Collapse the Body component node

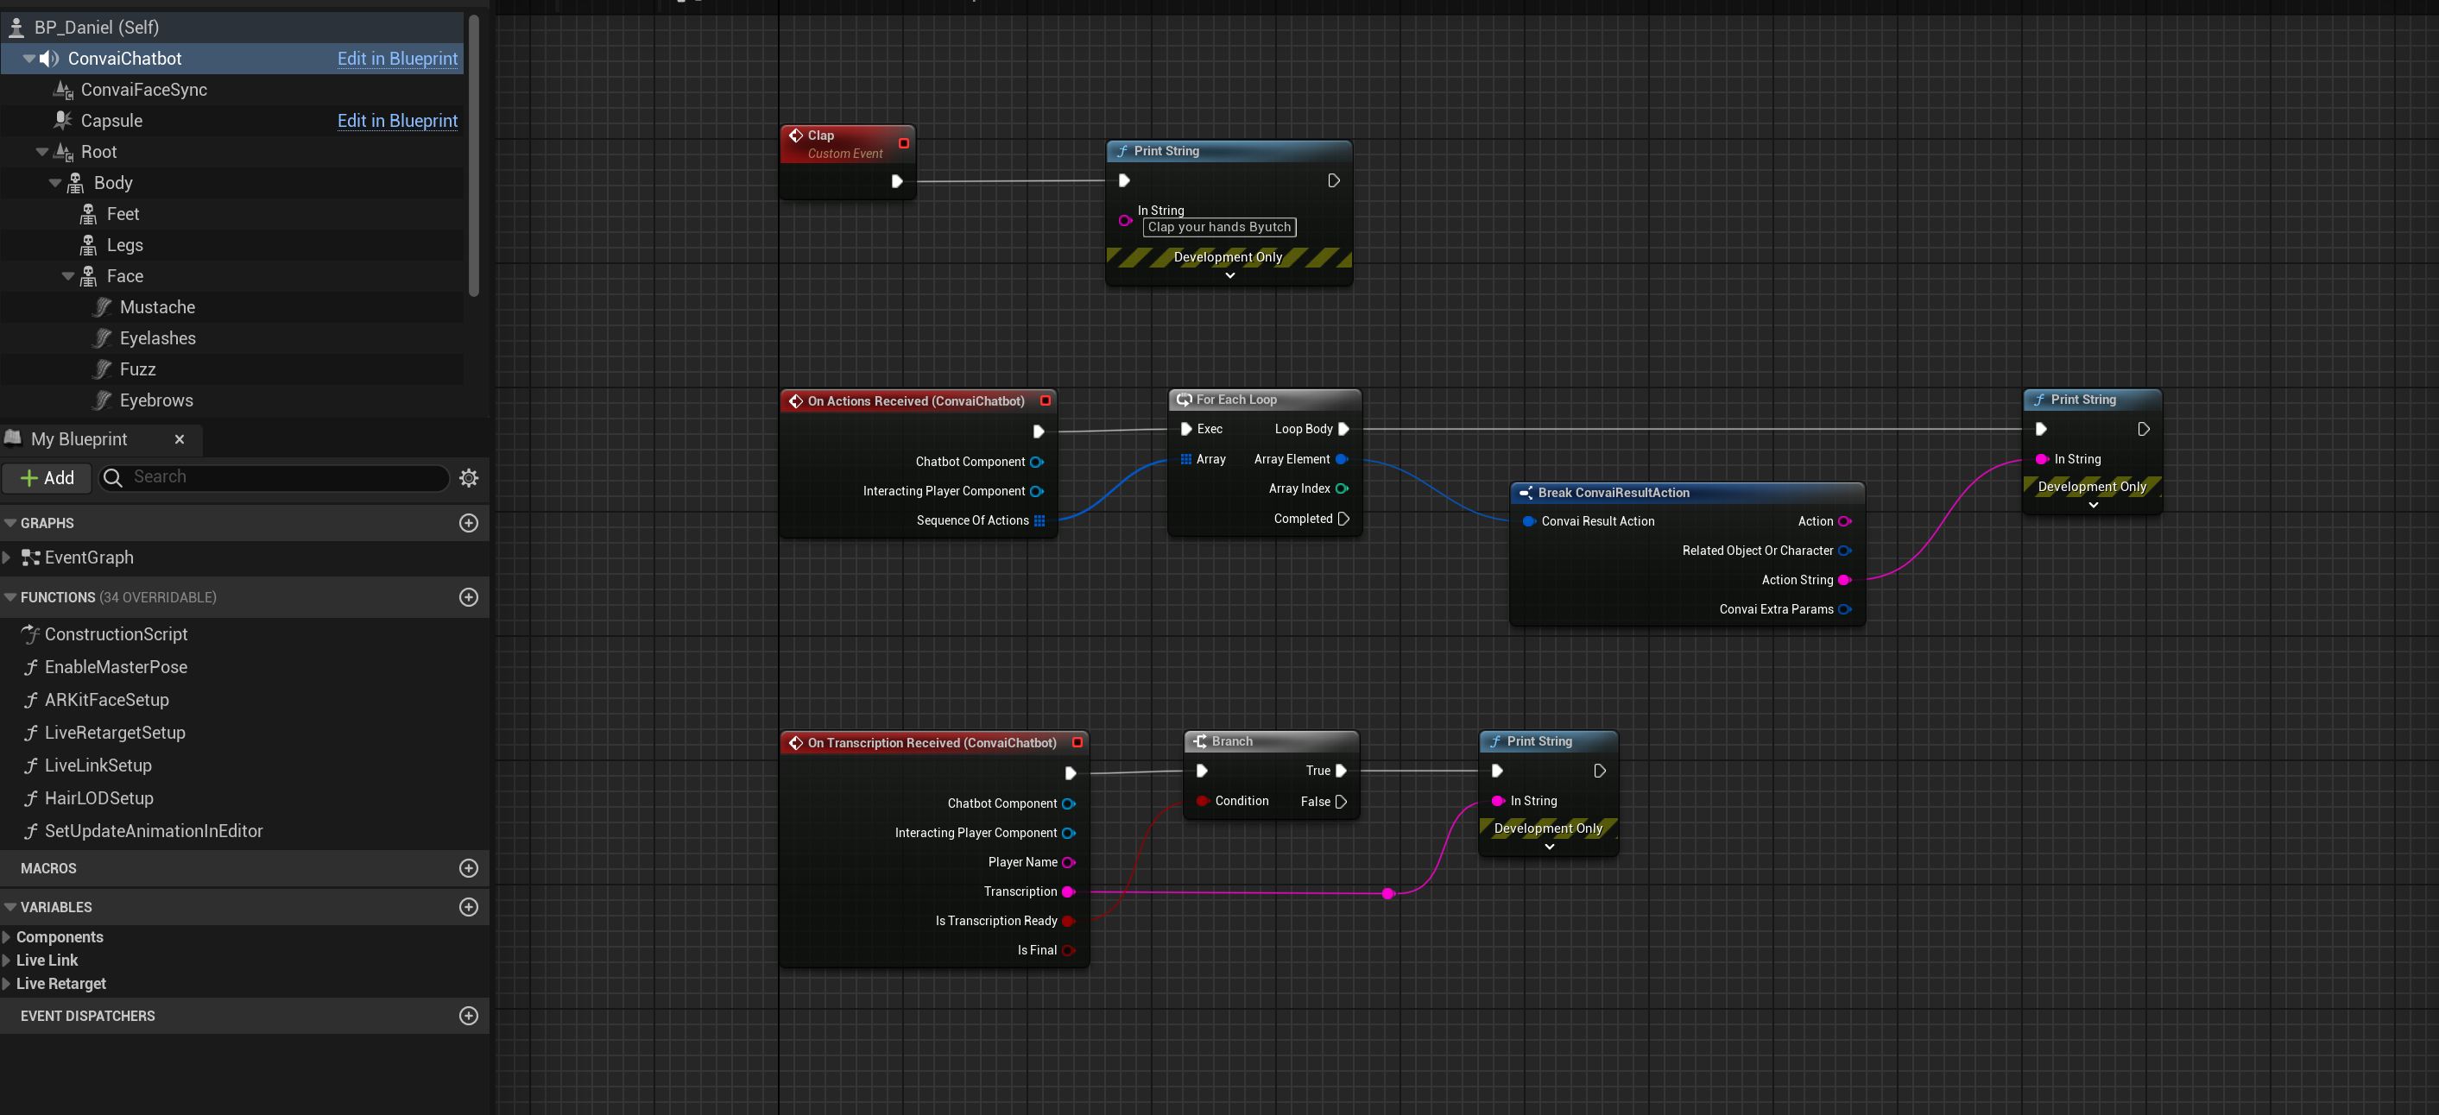click(x=55, y=183)
